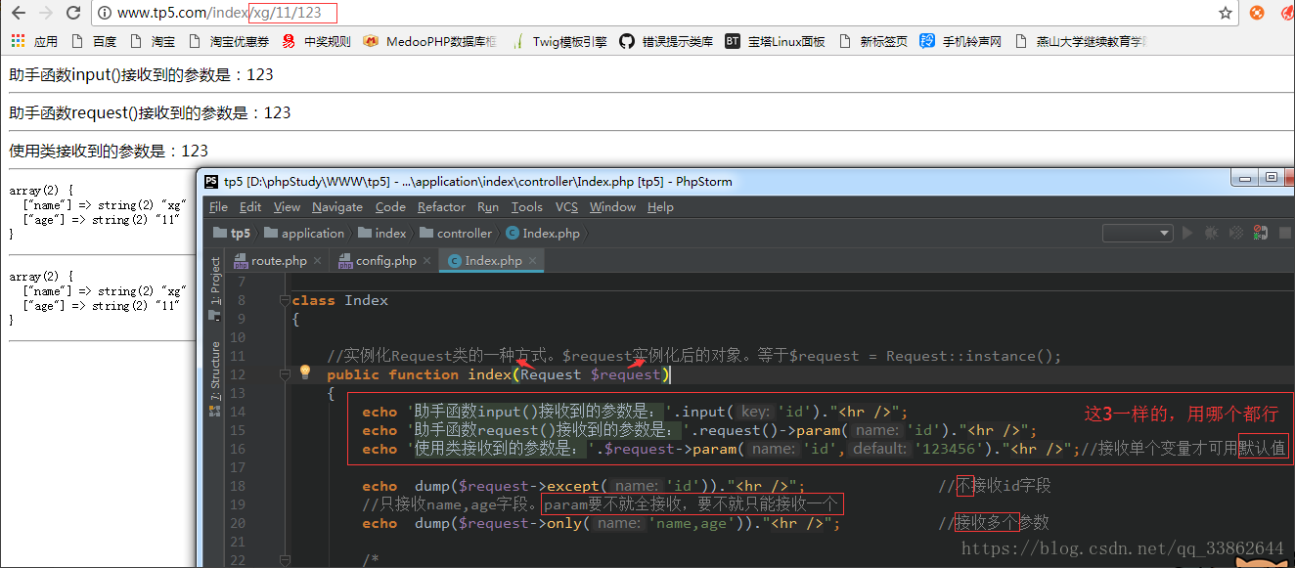This screenshot has height=568, width=1295.
Task: Select the tp5 breadcrumb folder
Action: 232,233
